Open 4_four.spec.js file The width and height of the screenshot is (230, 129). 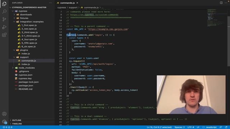click(x=29, y=39)
